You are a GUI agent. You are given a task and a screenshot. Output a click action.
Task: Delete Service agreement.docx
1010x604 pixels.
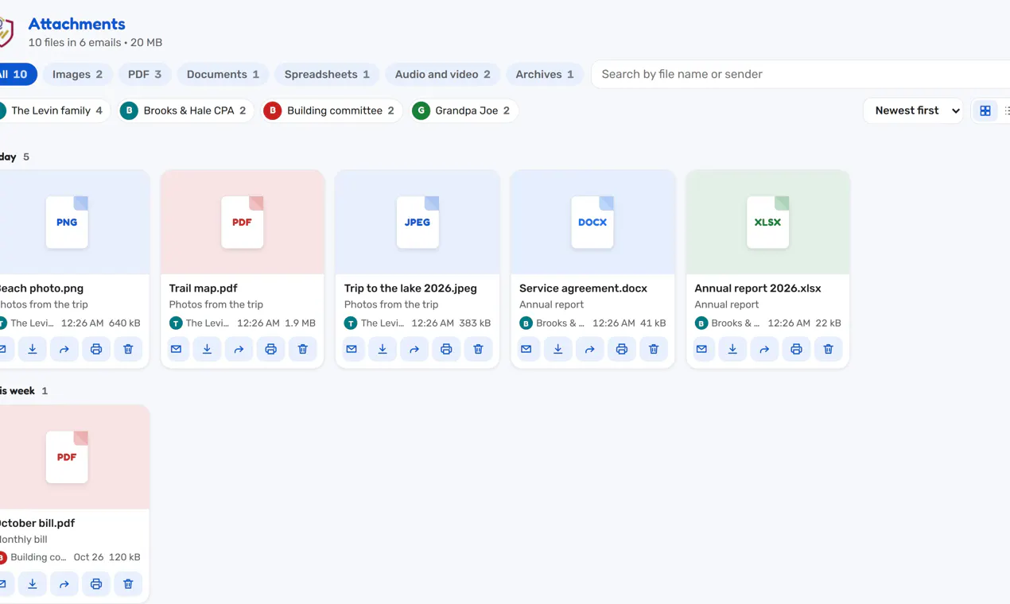[x=653, y=349]
